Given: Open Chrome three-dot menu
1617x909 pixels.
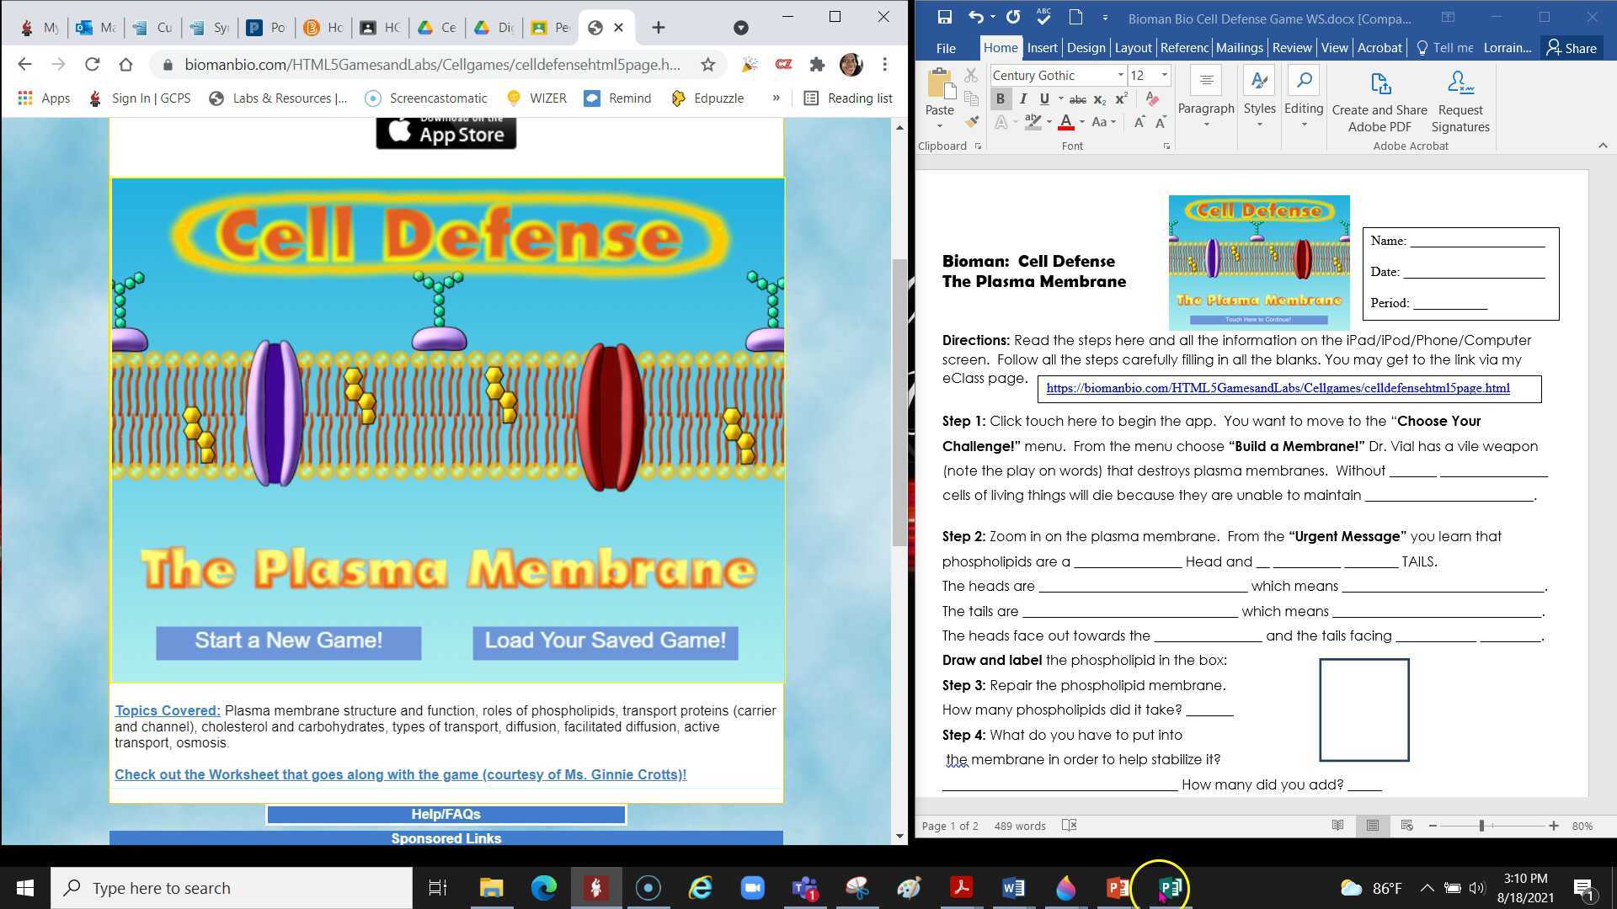Looking at the screenshot, I should [884, 64].
